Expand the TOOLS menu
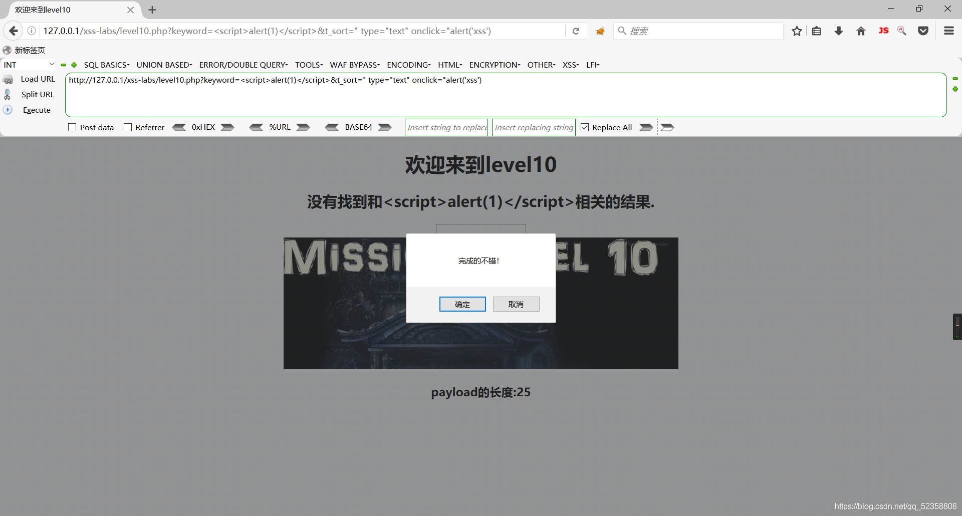 [x=309, y=65]
